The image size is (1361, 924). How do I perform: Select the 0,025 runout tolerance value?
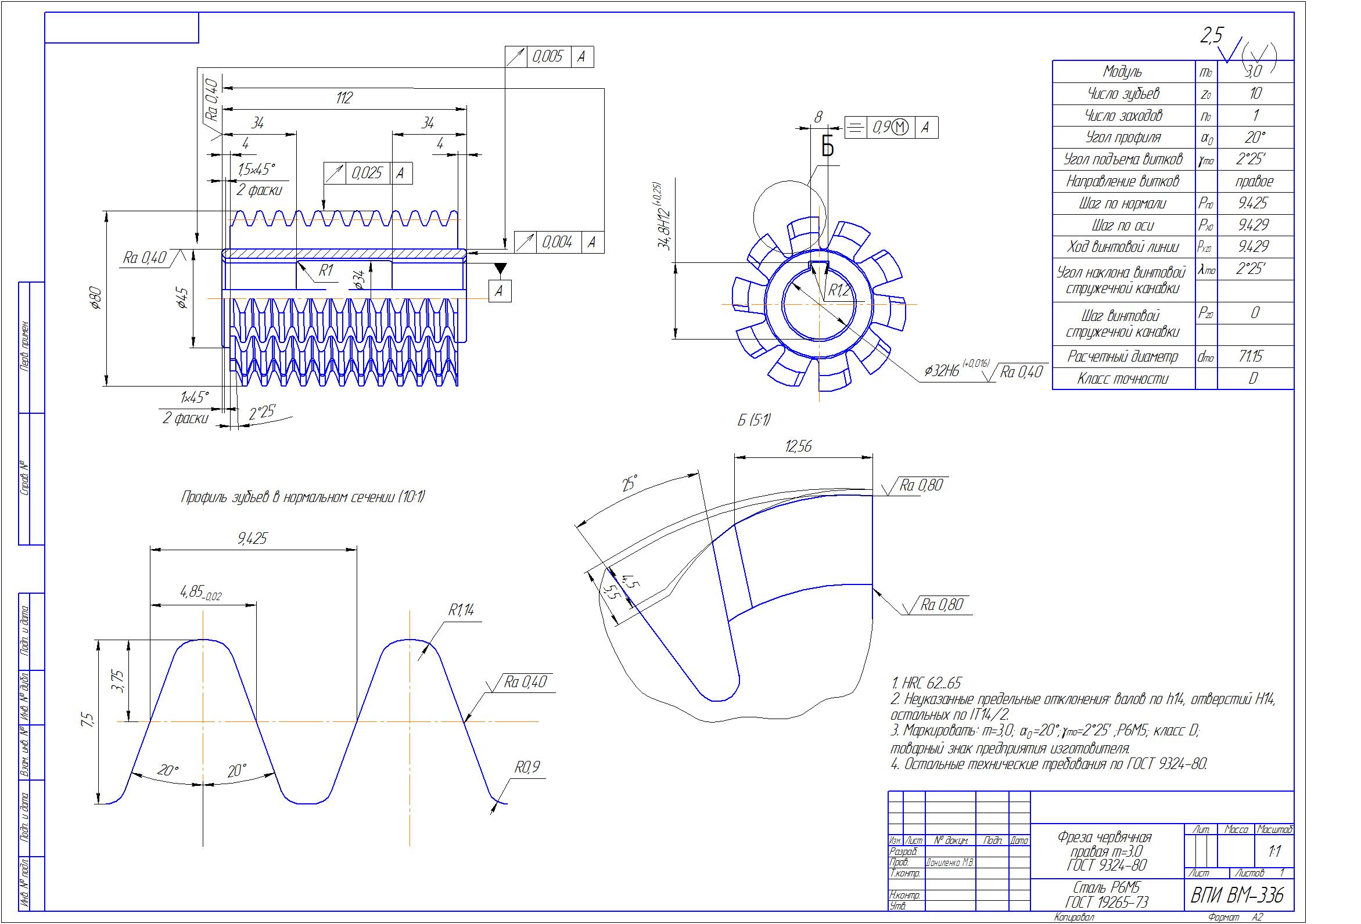tap(368, 172)
